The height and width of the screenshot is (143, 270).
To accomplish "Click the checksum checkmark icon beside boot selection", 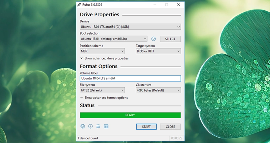I will 153,39.
